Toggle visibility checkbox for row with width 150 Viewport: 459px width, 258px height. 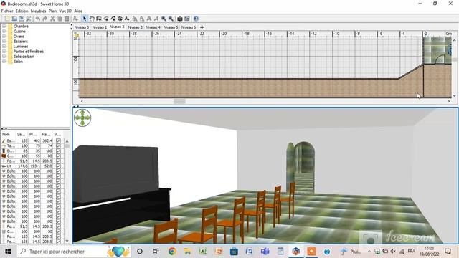click(x=58, y=145)
